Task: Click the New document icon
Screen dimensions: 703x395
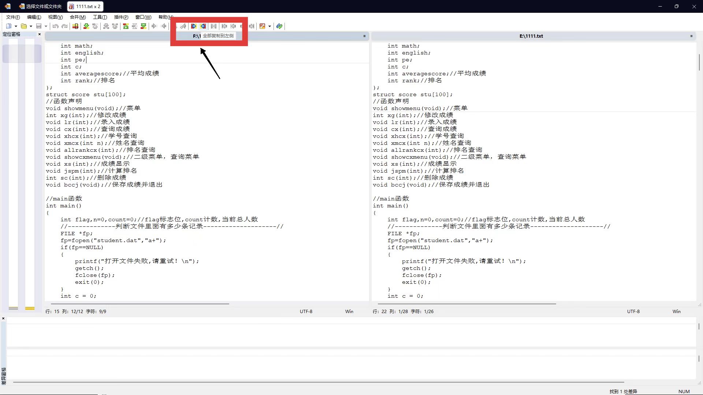Action: click(9, 26)
